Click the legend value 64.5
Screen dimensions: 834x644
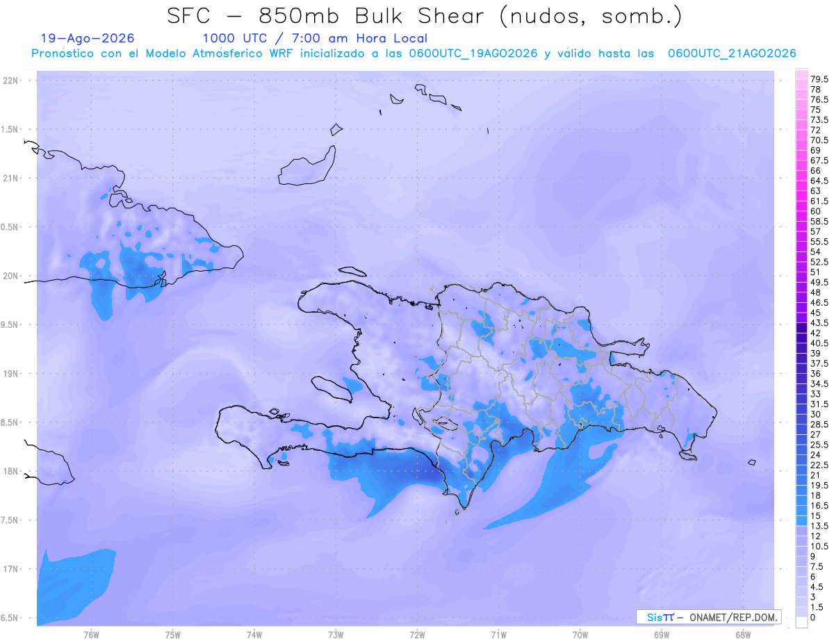tap(819, 181)
